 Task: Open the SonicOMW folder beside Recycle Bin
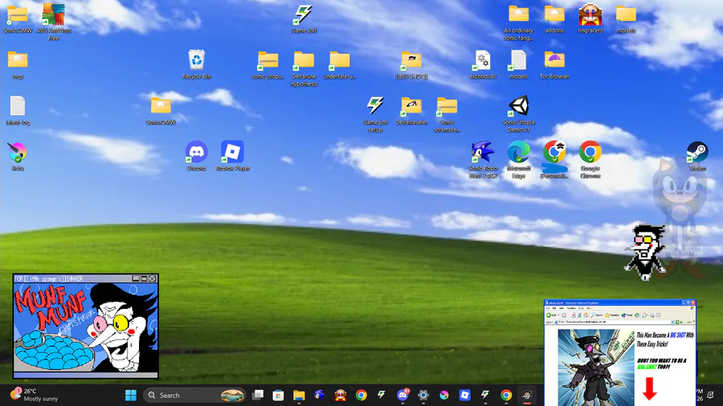pyautogui.click(x=161, y=111)
